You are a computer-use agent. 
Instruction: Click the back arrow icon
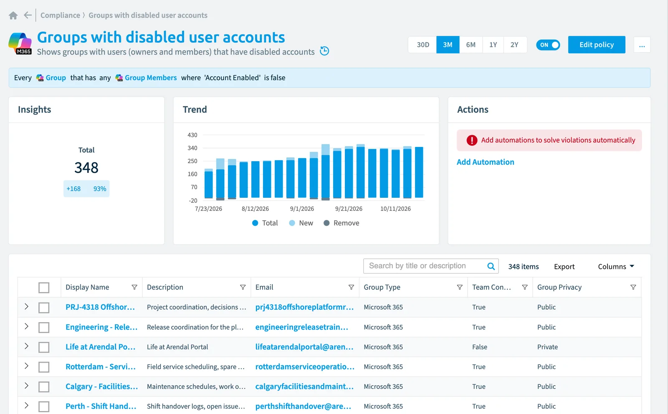pyautogui.click(x=28, y=15)
